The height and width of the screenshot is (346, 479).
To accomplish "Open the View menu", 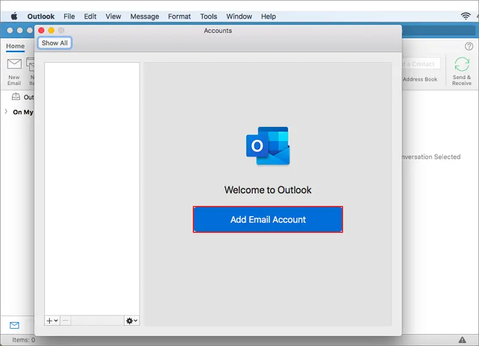I will click(x=113, y=16).
